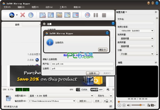This screenshot has height=110, width=160.
Task: Open the 3D conversion tool
Action: 59,15
